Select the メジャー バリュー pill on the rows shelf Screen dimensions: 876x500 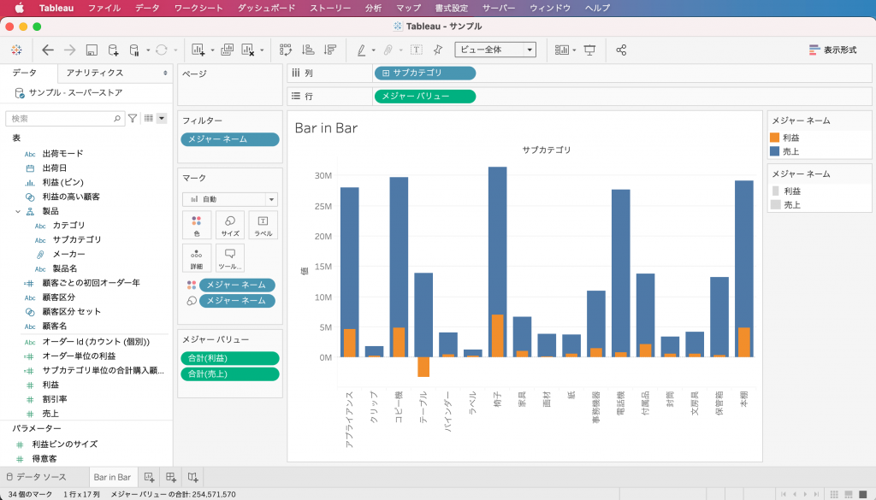pos(425,97)
